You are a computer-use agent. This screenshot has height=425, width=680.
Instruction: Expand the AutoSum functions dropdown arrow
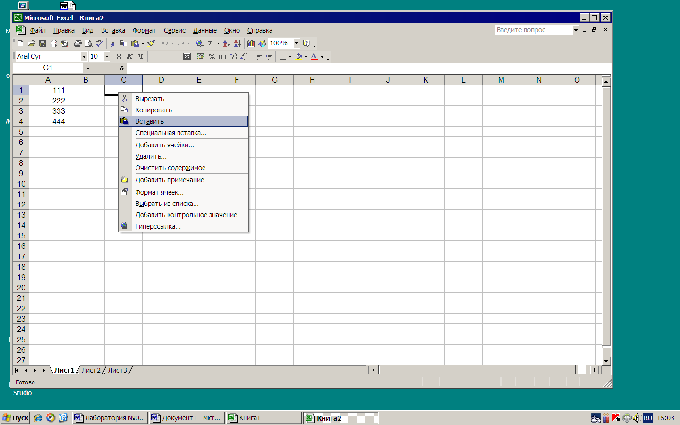coord(218,43)
